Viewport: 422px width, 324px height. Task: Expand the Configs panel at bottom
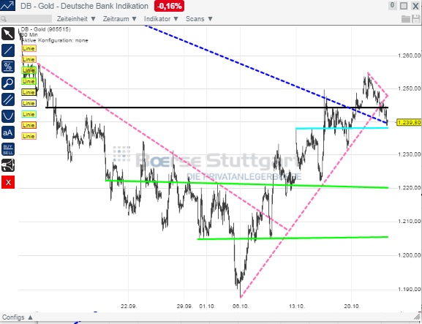[x=18, y=317]
